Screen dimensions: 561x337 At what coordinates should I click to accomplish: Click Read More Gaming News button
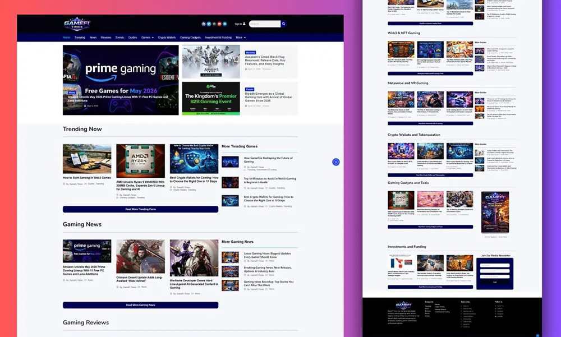(141, 305)
